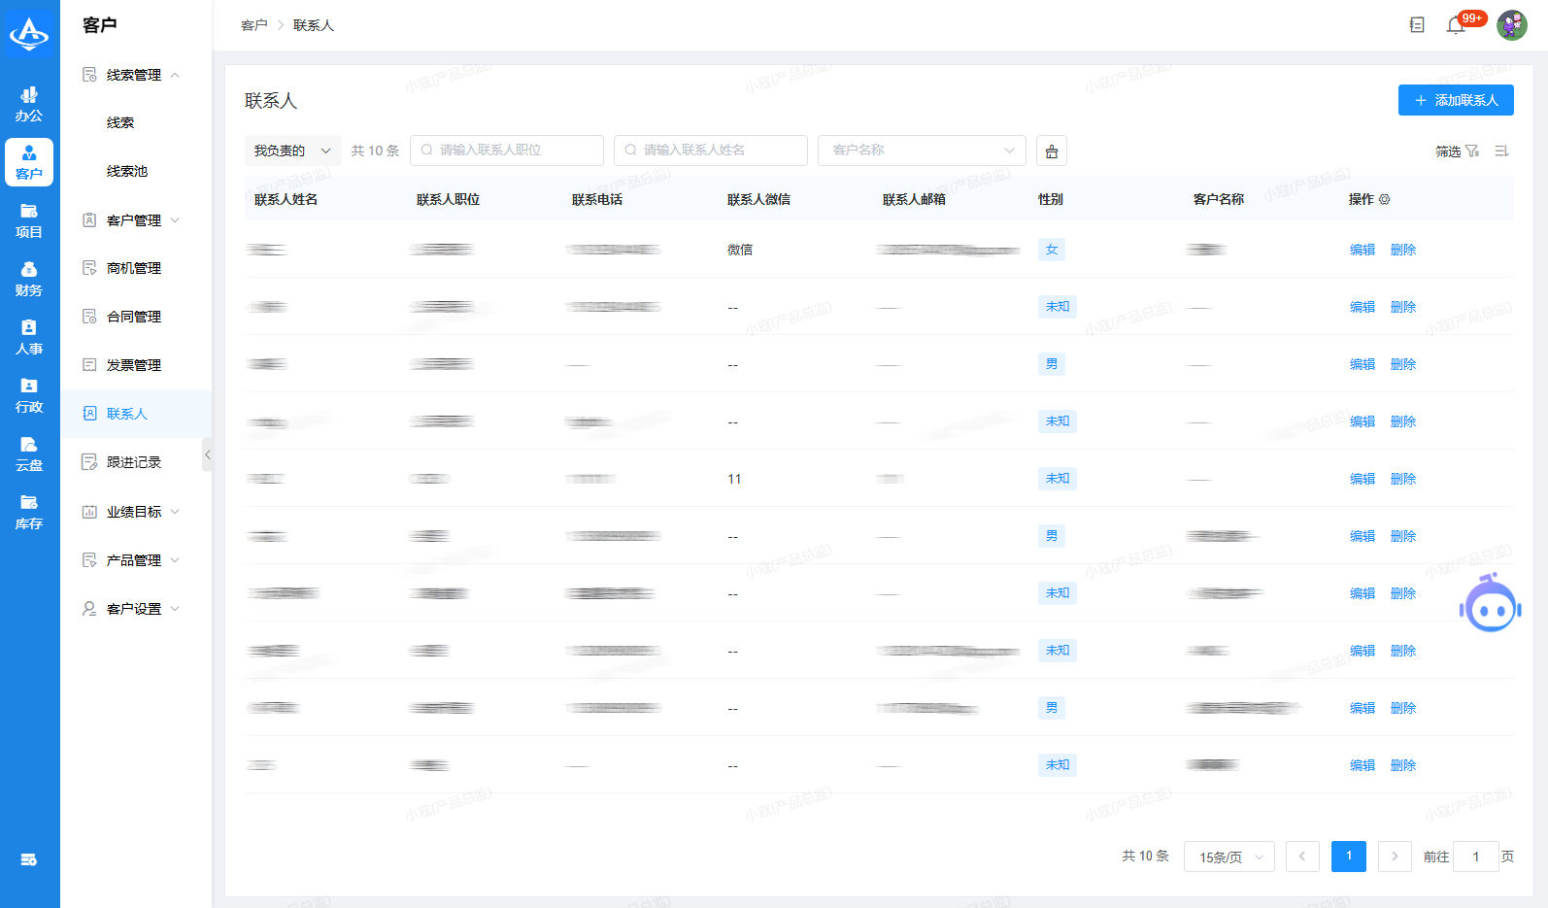Collapse the side menu with arrow handle
The width and height of the screenshot is (1548, 908).
pos(207,454)
